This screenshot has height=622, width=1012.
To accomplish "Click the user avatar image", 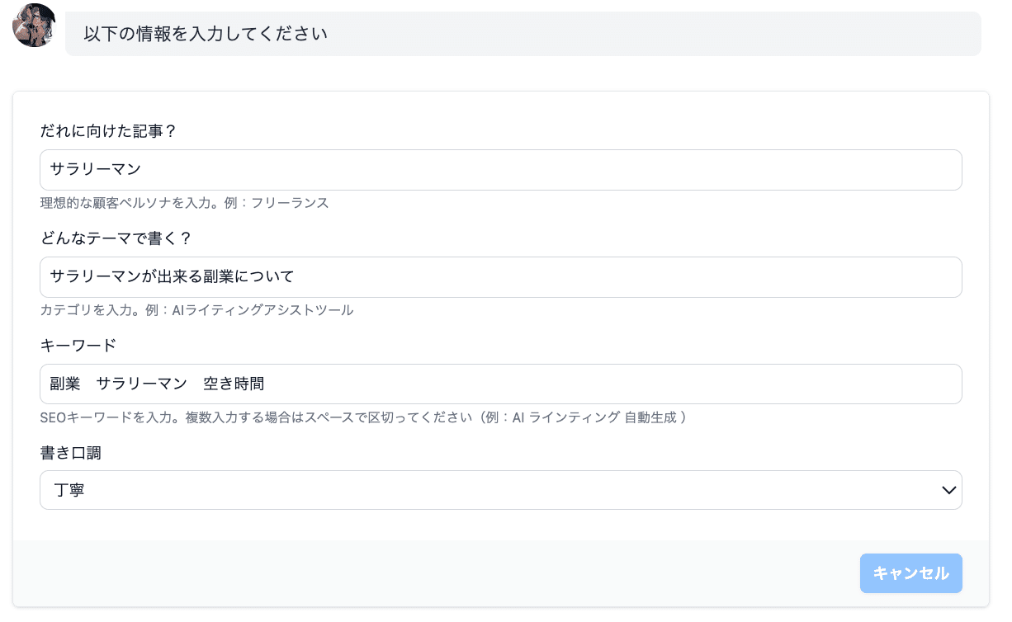I will (34, 26).
